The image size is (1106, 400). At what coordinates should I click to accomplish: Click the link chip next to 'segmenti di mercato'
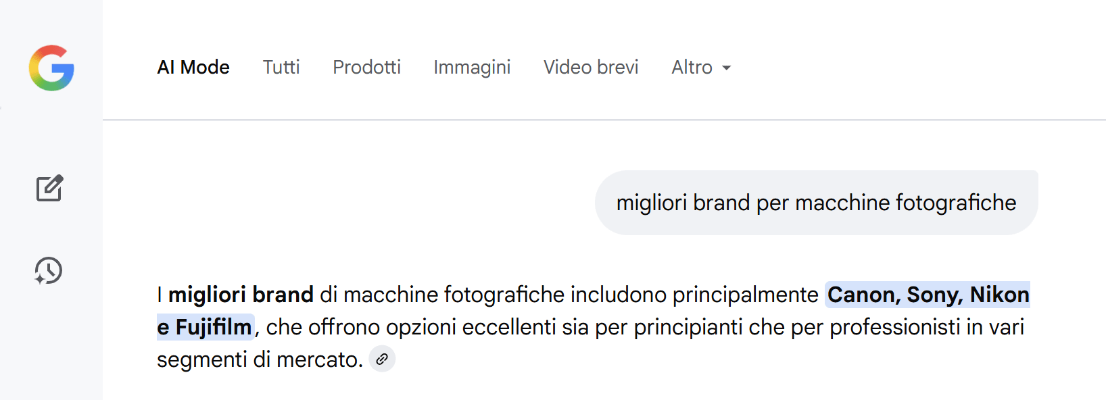[382, 359]
